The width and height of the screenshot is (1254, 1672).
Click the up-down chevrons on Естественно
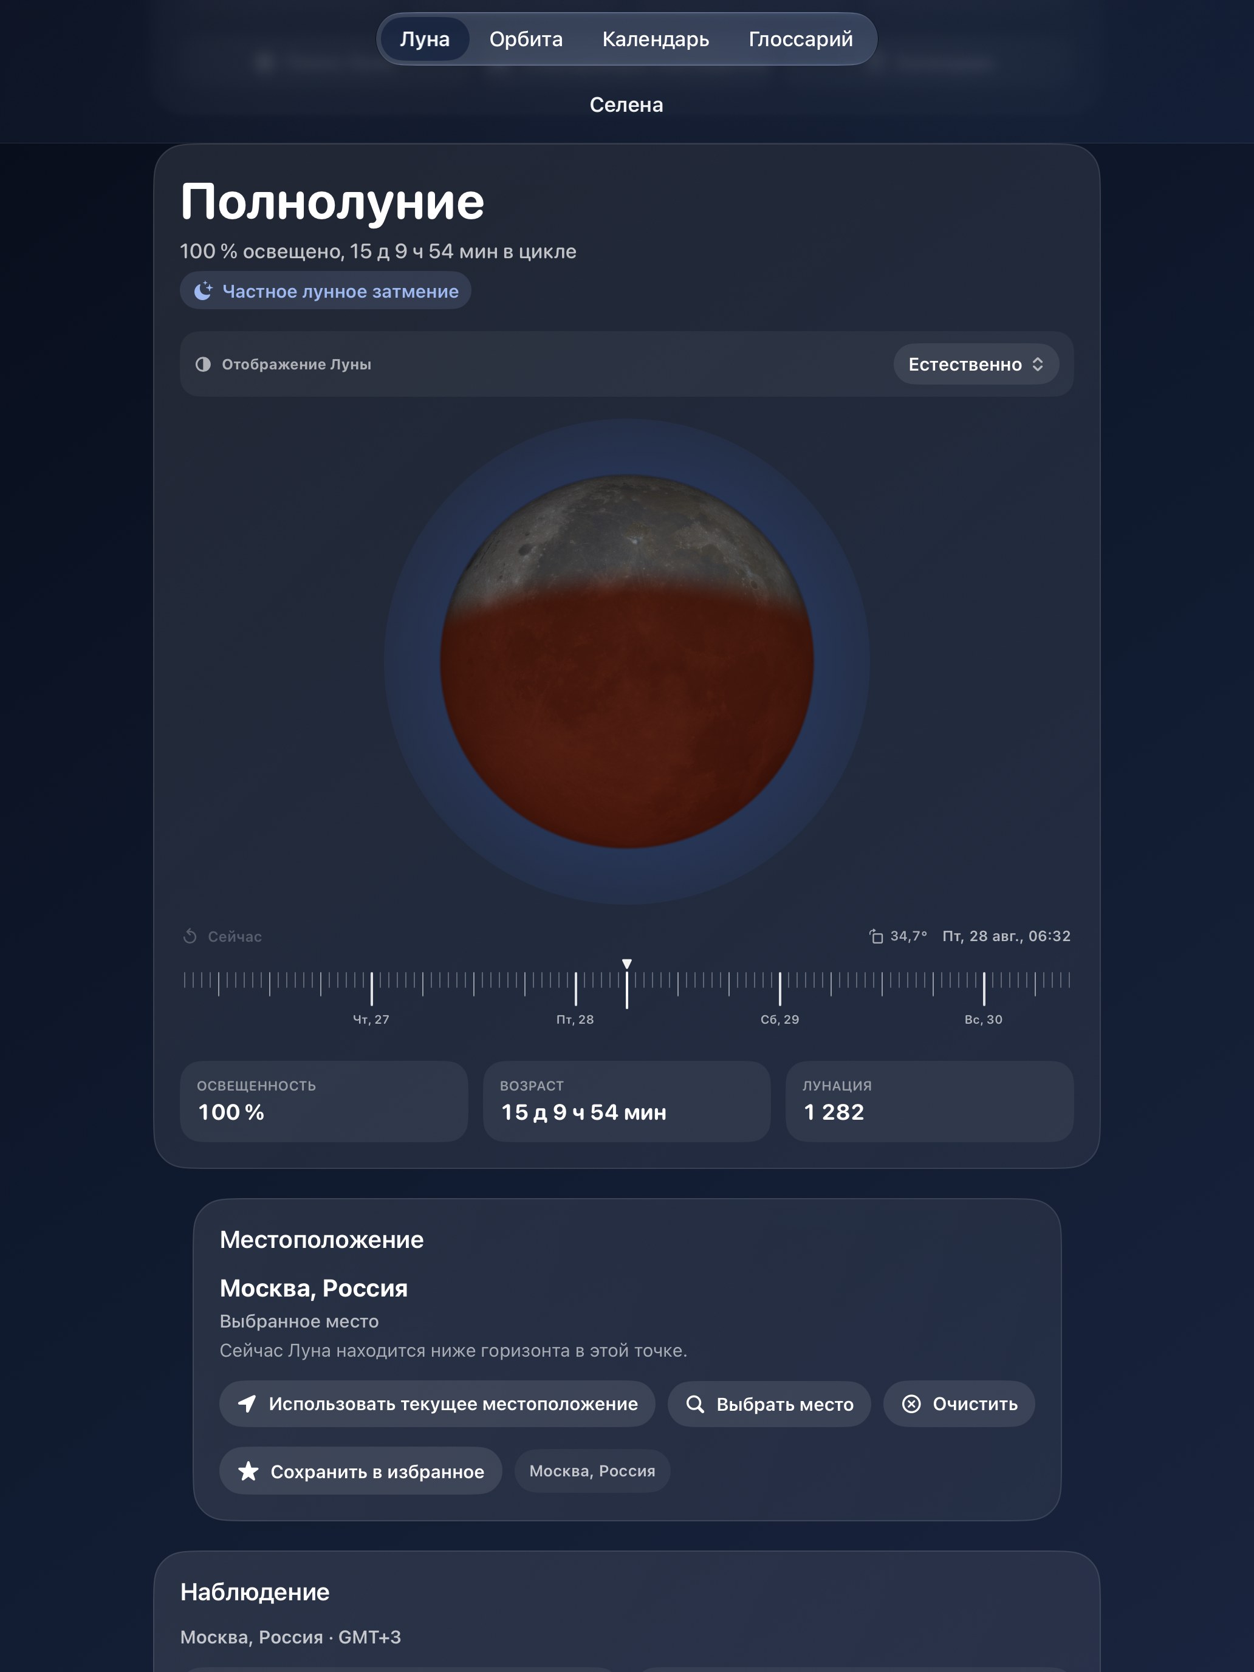[1038, 365]
